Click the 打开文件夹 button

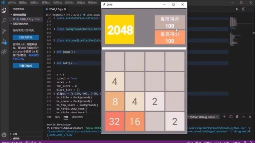[26, 37]
